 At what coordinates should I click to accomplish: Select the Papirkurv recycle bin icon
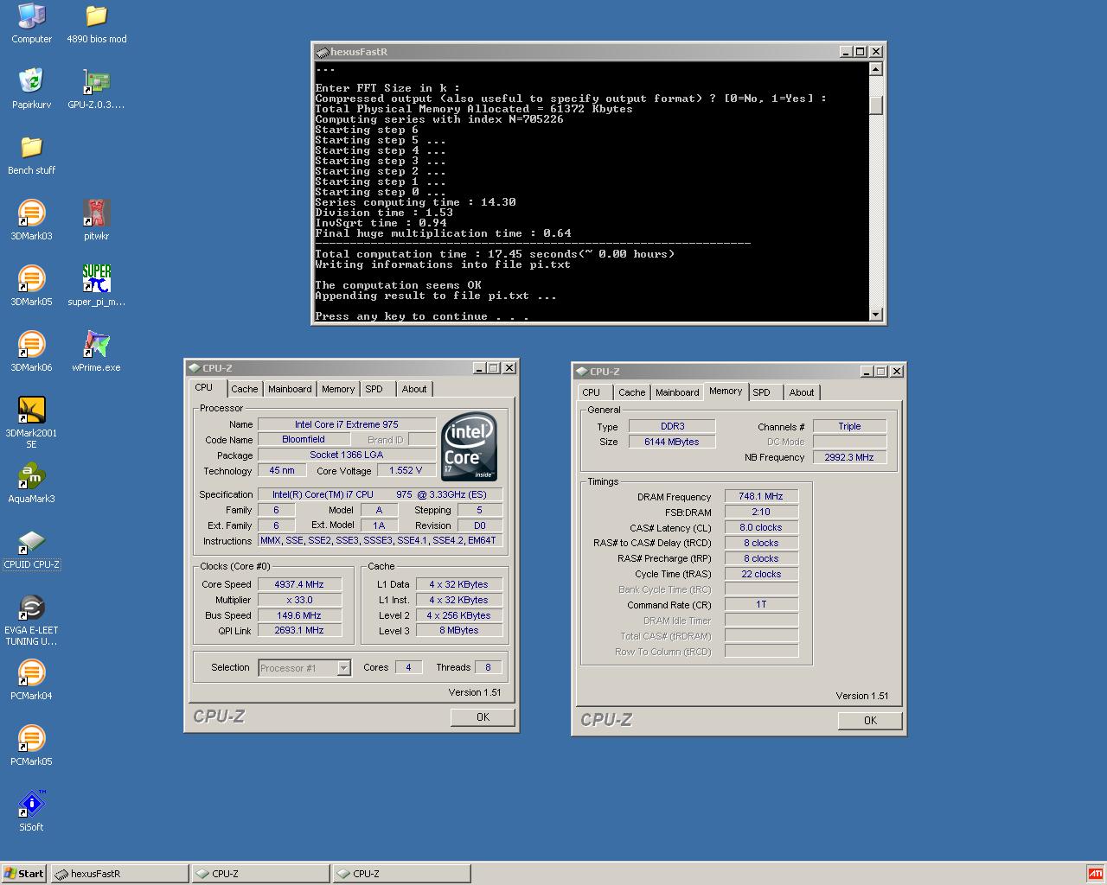31,89
